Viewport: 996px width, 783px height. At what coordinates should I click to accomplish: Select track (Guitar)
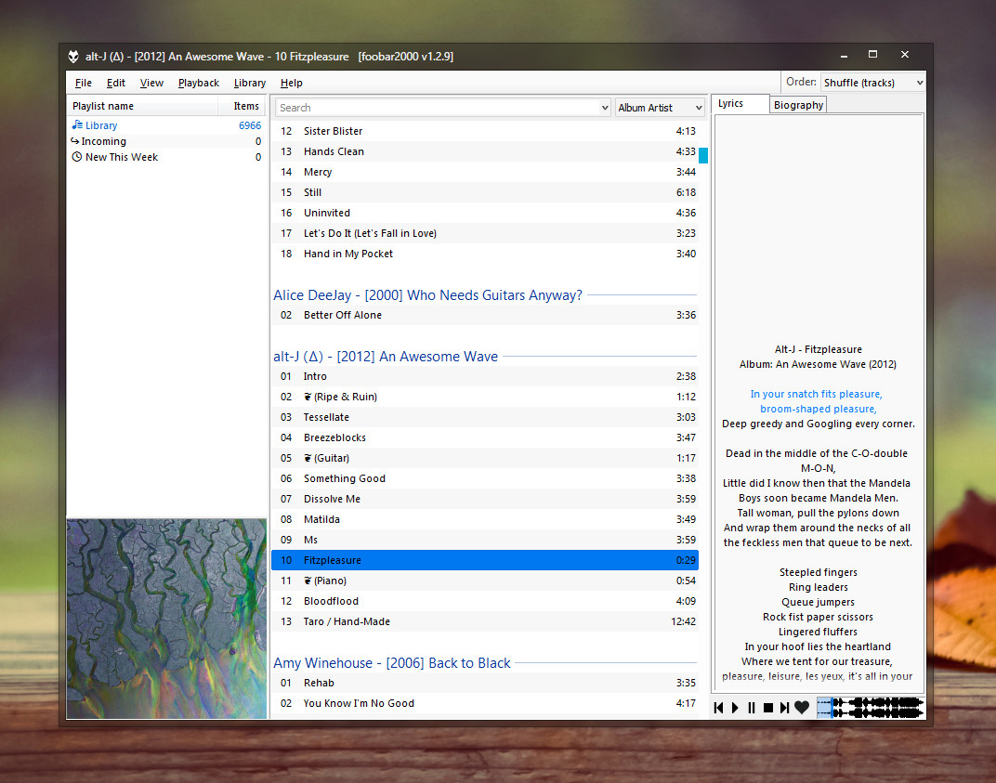[x=485, y=458]
